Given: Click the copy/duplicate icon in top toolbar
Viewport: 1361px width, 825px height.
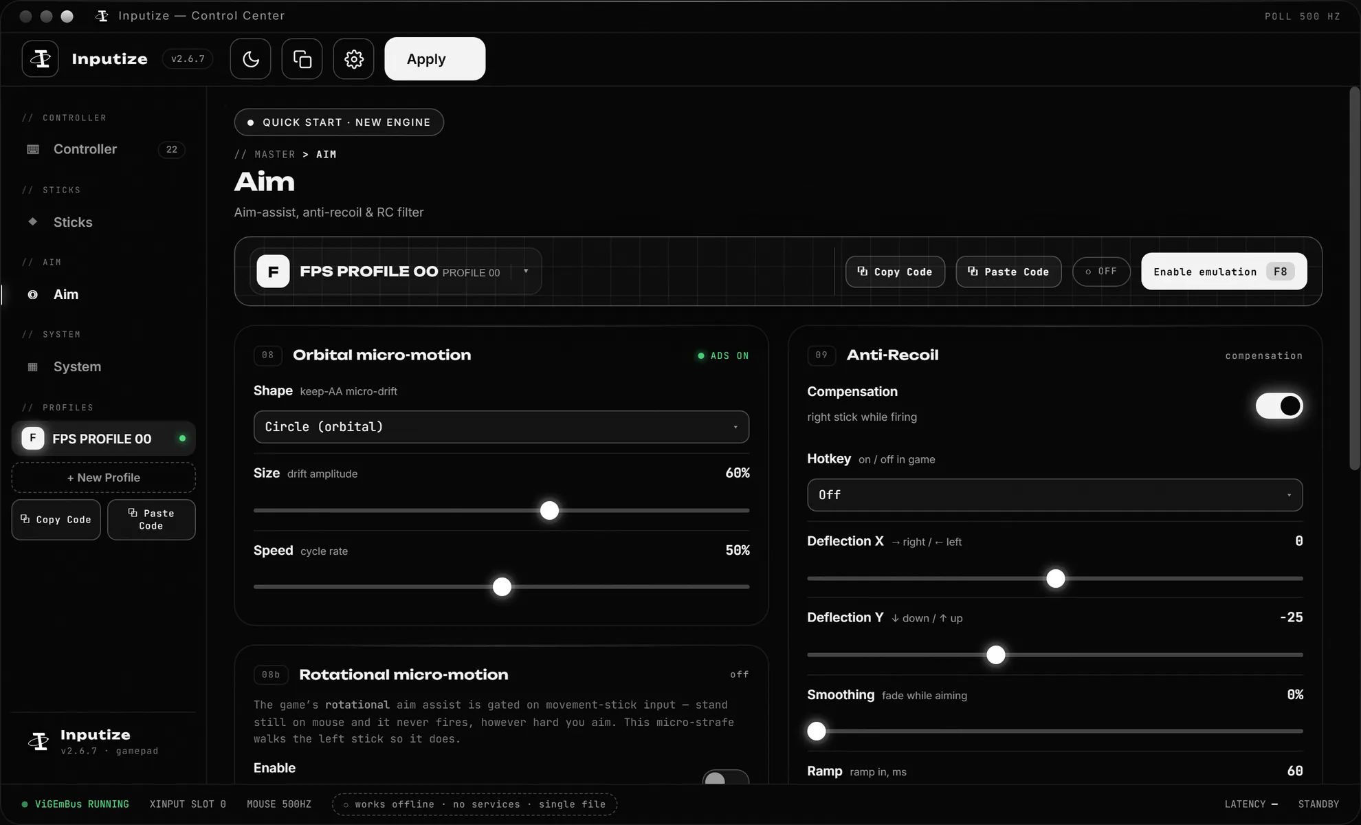Looking at the screenshot, I should [x=302, y=59].
